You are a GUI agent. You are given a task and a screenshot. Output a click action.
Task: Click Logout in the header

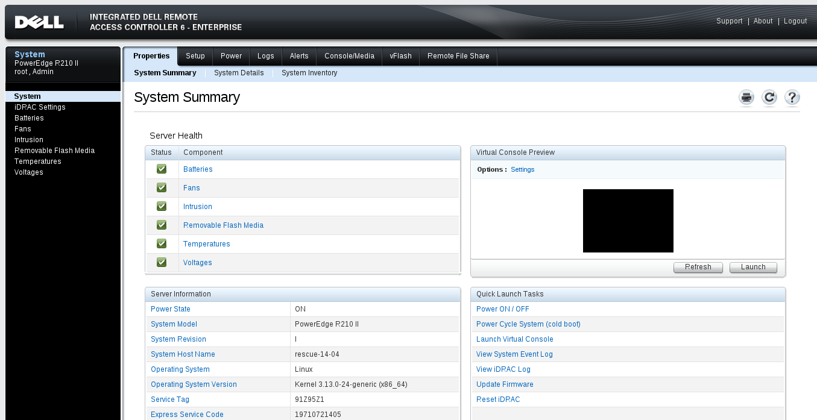[x=795, y=21]
